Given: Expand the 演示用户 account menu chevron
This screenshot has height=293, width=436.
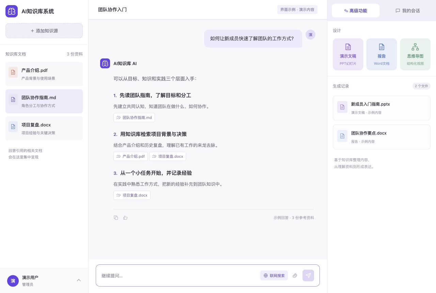Looking at the screenshot, I should point(79,280).
